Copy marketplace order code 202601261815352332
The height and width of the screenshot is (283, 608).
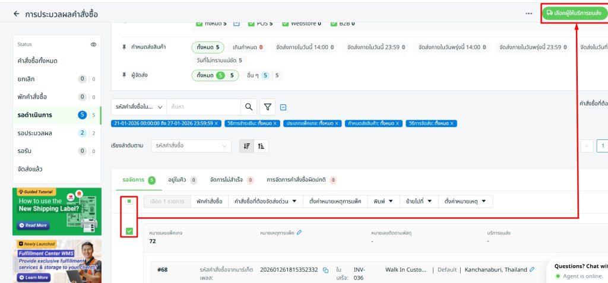[325, 270]
